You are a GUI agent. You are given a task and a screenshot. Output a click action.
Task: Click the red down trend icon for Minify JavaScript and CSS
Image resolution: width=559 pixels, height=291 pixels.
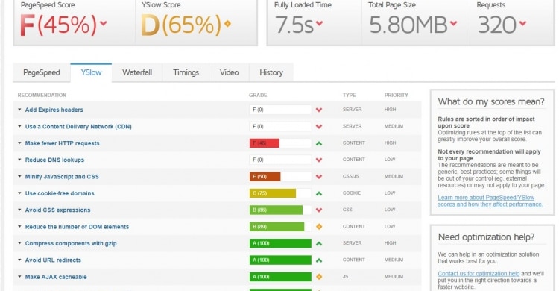[319, 177]
